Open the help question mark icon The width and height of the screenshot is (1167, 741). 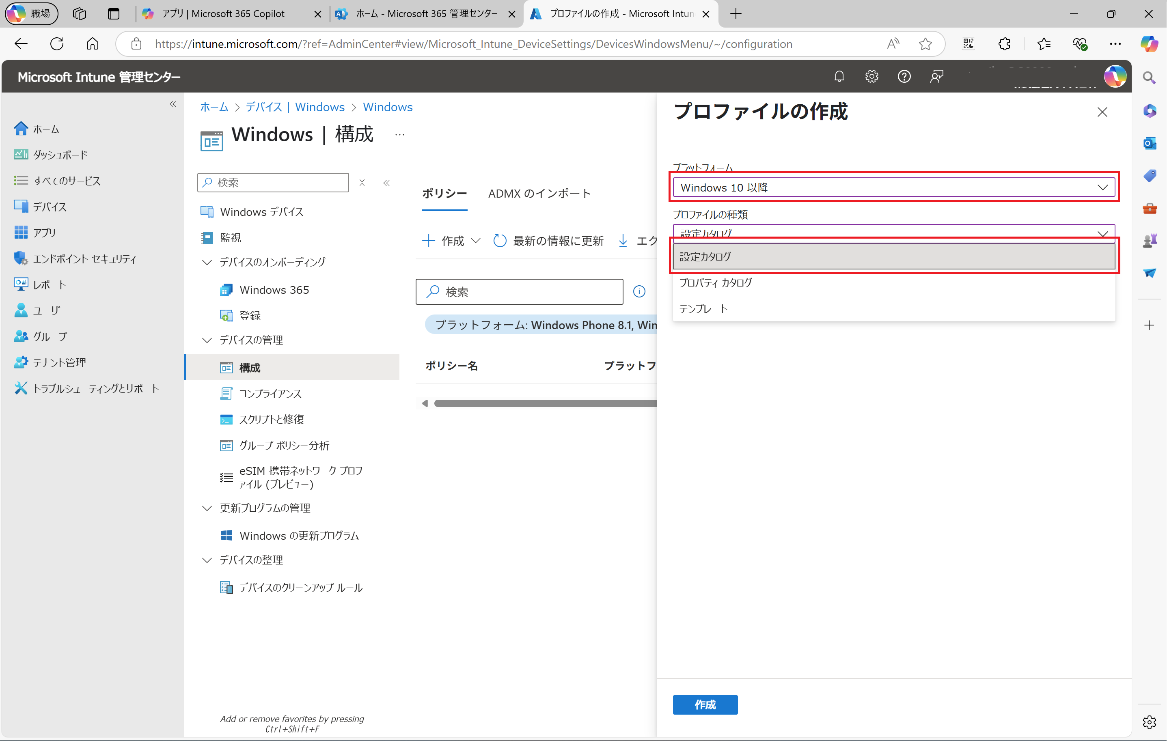click(x=904, y=76)
